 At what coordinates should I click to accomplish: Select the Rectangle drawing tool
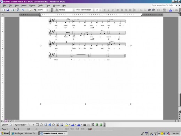(37, 125)
